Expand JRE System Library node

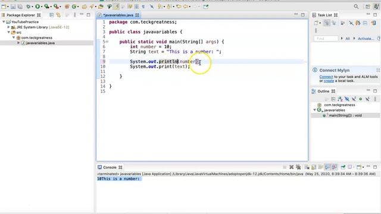8,27
